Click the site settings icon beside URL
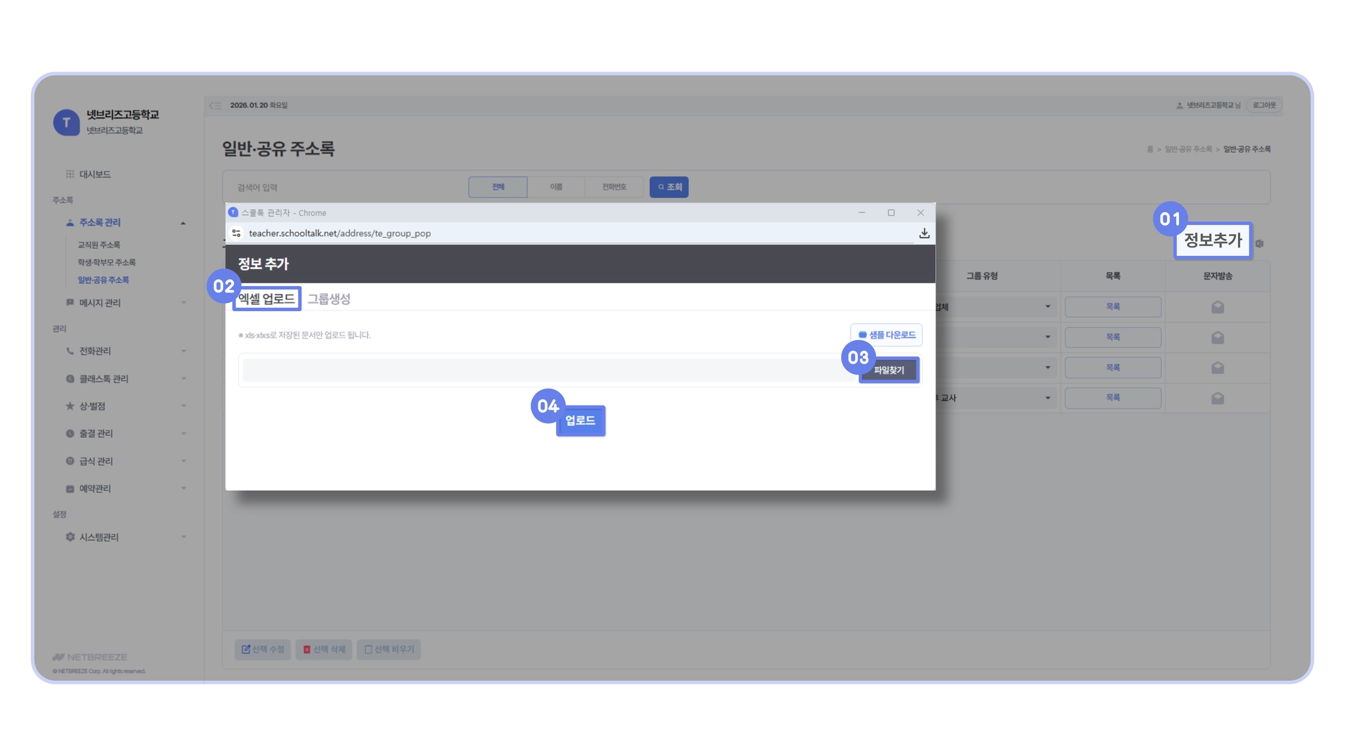 pyautogui.click(x=236, y=234)
